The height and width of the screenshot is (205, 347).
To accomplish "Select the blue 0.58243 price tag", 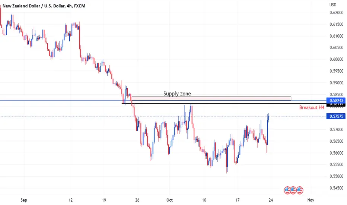I will pyautogui.click(x=336, y=100).
